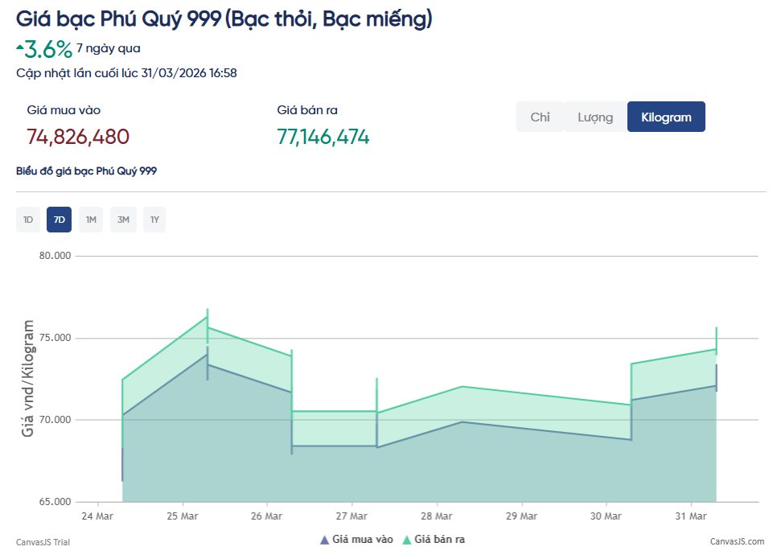
Task: Open the CanvasJS Trial link
Action: click(43, 542)
